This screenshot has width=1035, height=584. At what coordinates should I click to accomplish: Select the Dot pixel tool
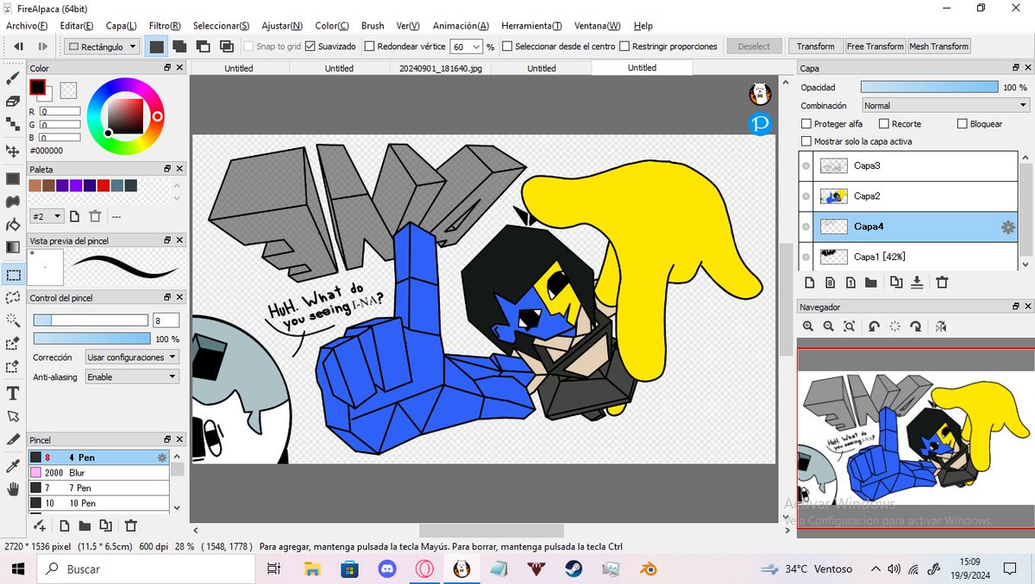click(x=13, y=123)
